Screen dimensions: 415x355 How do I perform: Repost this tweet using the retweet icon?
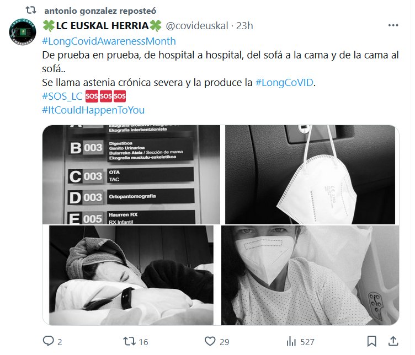pyautogui.click(x=130, y=341)
